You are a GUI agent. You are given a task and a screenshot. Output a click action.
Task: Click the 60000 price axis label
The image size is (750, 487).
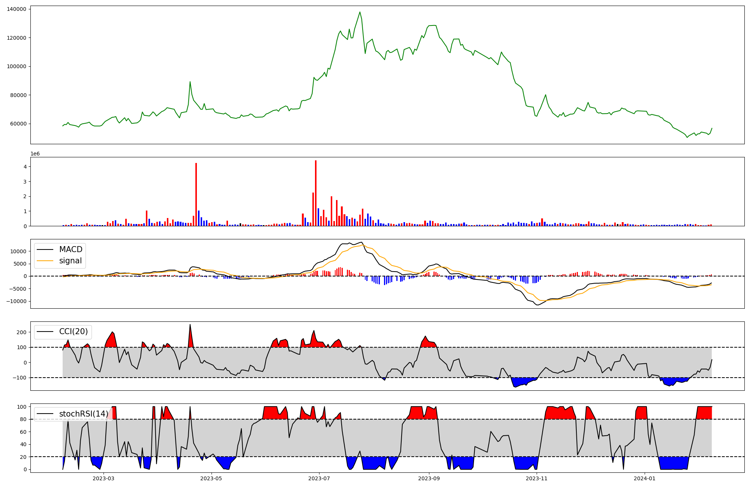tap(18, 124)
